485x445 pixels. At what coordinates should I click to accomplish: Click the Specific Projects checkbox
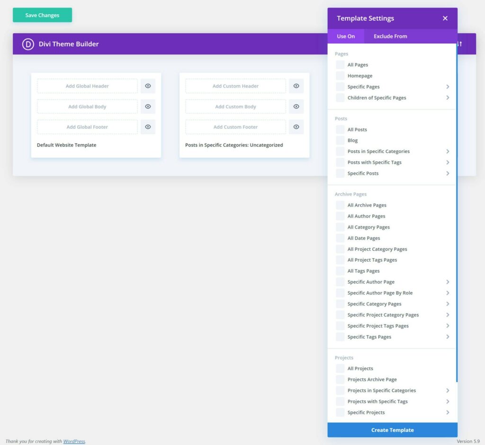[340, 412]
